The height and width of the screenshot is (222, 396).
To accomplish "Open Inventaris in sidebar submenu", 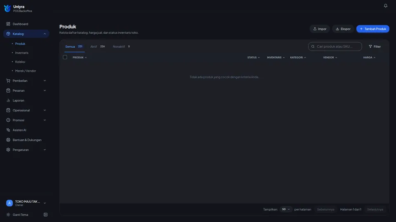I will pos(22,53).
